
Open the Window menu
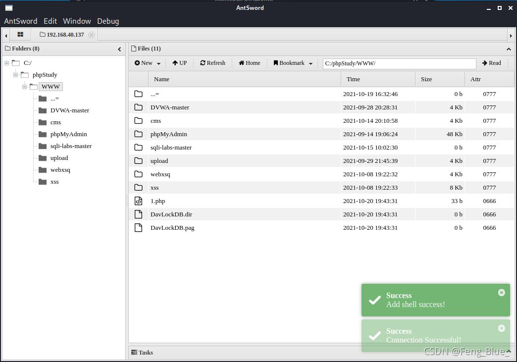77,21
